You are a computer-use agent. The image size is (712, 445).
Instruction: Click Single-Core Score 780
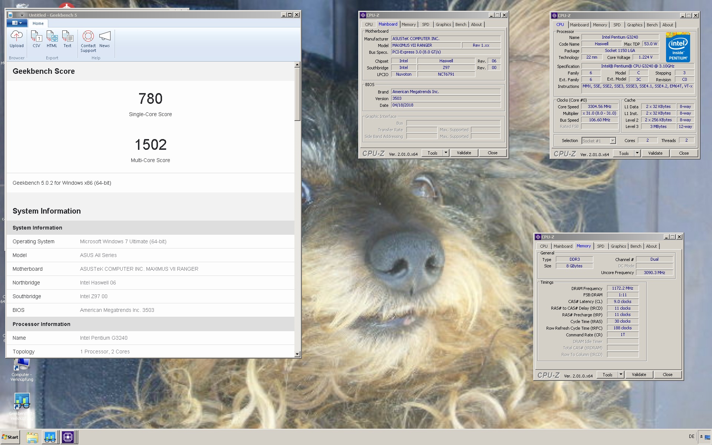(151, 99)
